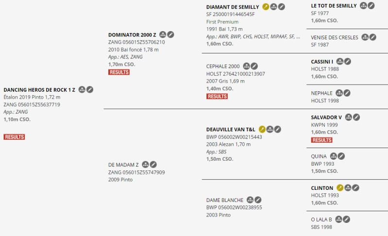The width and height of the screenshot is (388, 236).
Task: Open Results for Dancing Heros De Rock 1 Z
Action: click(x=14, y=137)
